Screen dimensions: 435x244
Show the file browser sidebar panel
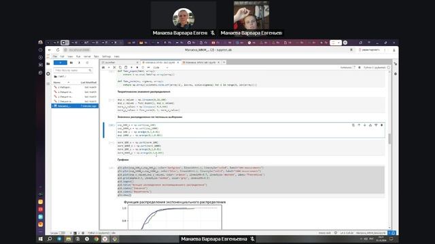(x=48, y=64)
